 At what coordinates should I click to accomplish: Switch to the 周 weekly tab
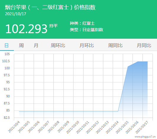pyautogui.click(x=21, y=45)
